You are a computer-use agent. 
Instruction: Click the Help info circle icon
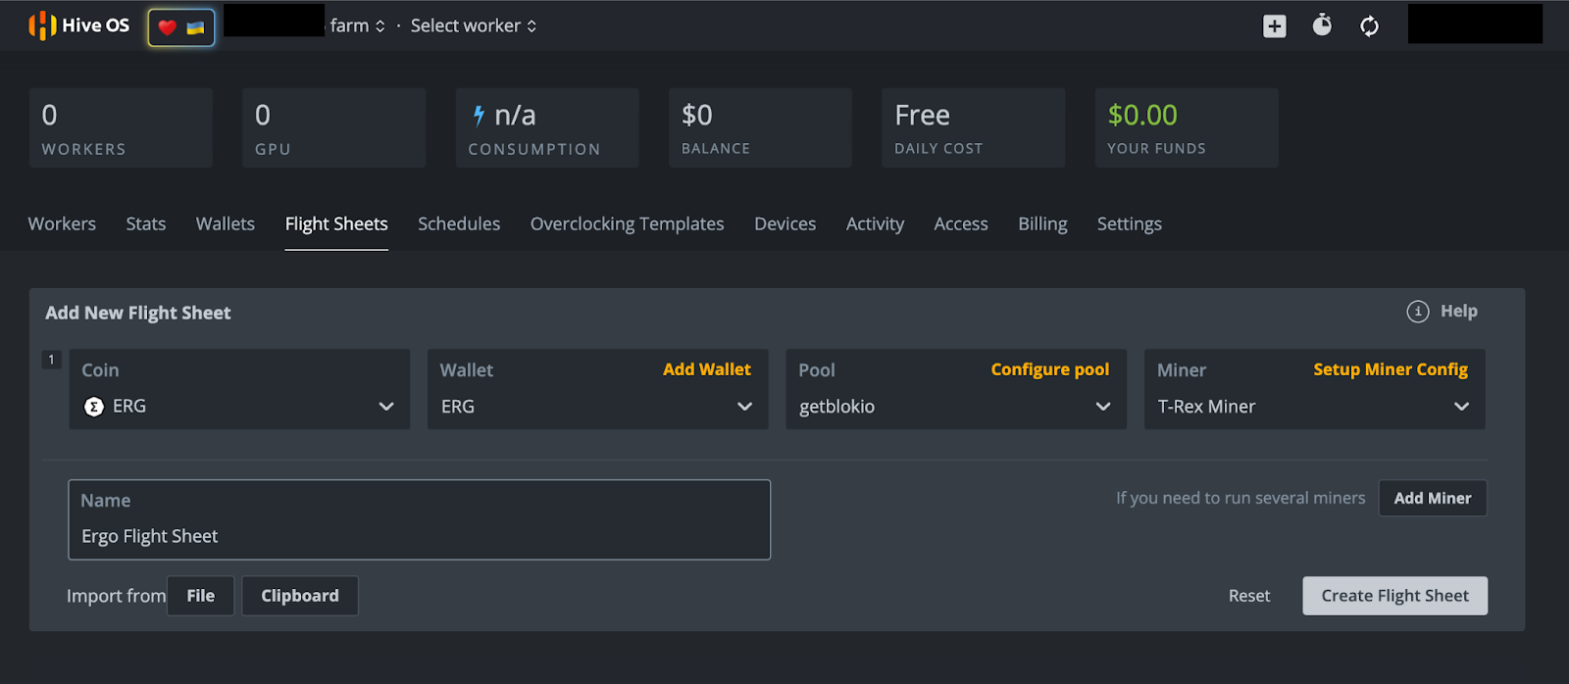click(x=1418, y=312)
